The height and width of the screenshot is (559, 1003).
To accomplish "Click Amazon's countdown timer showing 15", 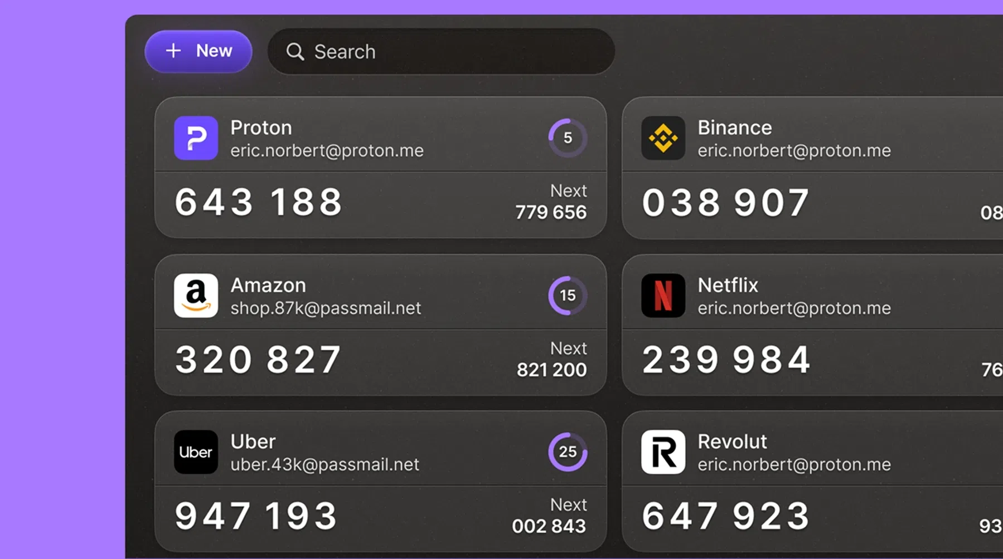I will [568, 295].
